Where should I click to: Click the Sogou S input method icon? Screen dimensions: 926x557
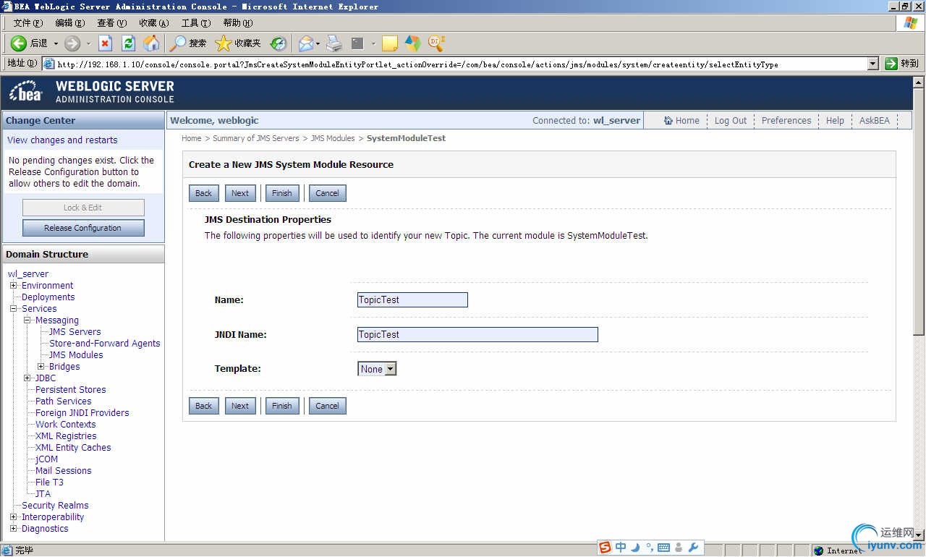point(605,548)
